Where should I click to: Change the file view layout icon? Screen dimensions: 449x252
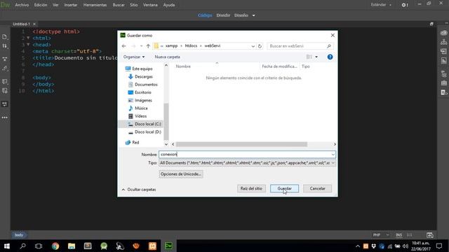point(309,57)
